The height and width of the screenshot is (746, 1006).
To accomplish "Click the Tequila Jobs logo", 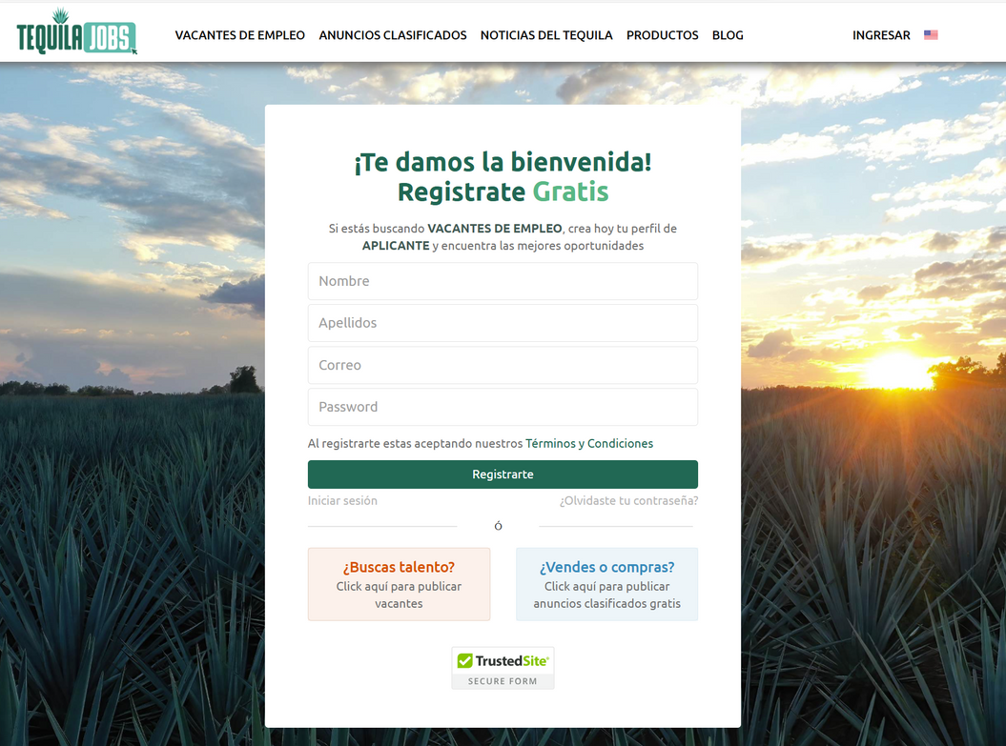I will pos(76,32).
